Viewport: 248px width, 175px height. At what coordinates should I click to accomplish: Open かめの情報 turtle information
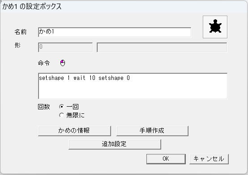74,131
